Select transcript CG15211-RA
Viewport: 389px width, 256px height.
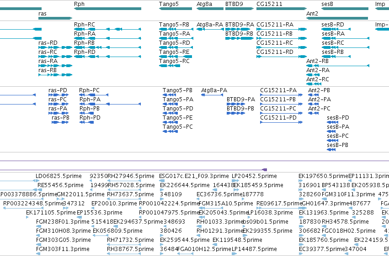point(282,29)
